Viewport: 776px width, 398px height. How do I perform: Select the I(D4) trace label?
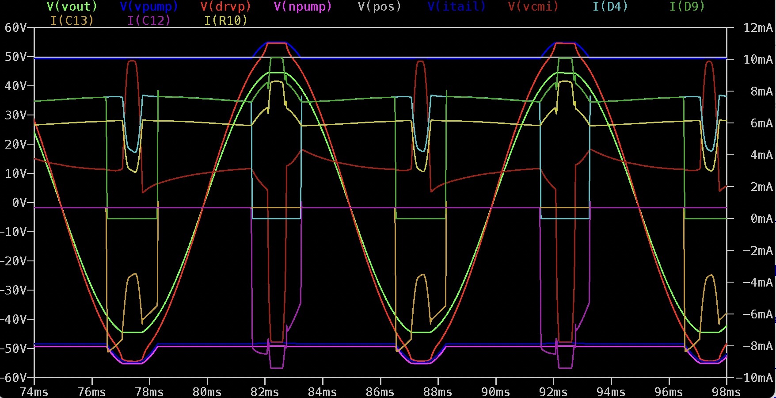[610, 7]
